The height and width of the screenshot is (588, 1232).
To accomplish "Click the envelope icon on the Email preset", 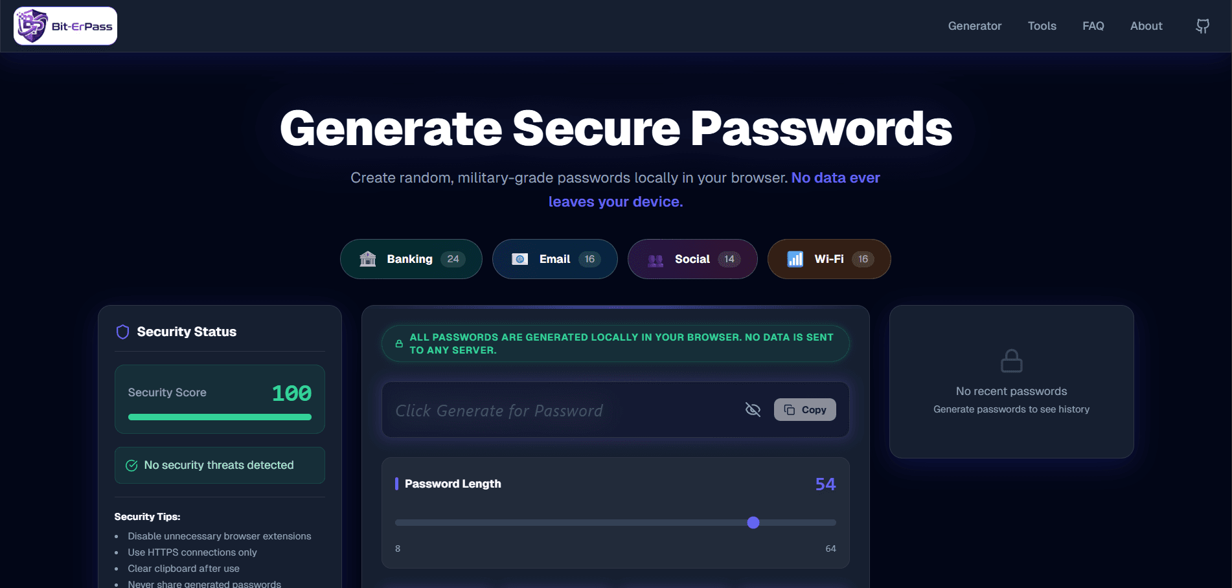I will (x=518, y=258).
